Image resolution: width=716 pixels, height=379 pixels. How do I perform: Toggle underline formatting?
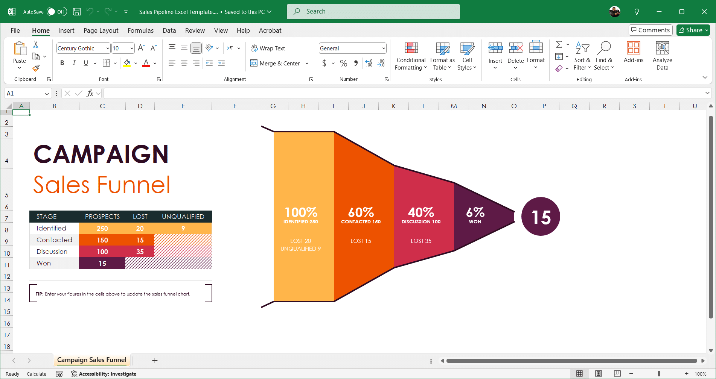tap(85, 63)
